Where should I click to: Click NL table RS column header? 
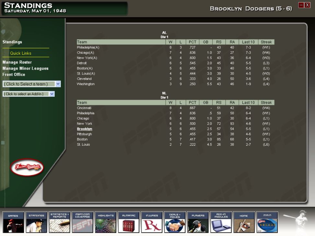click(219, 103)
